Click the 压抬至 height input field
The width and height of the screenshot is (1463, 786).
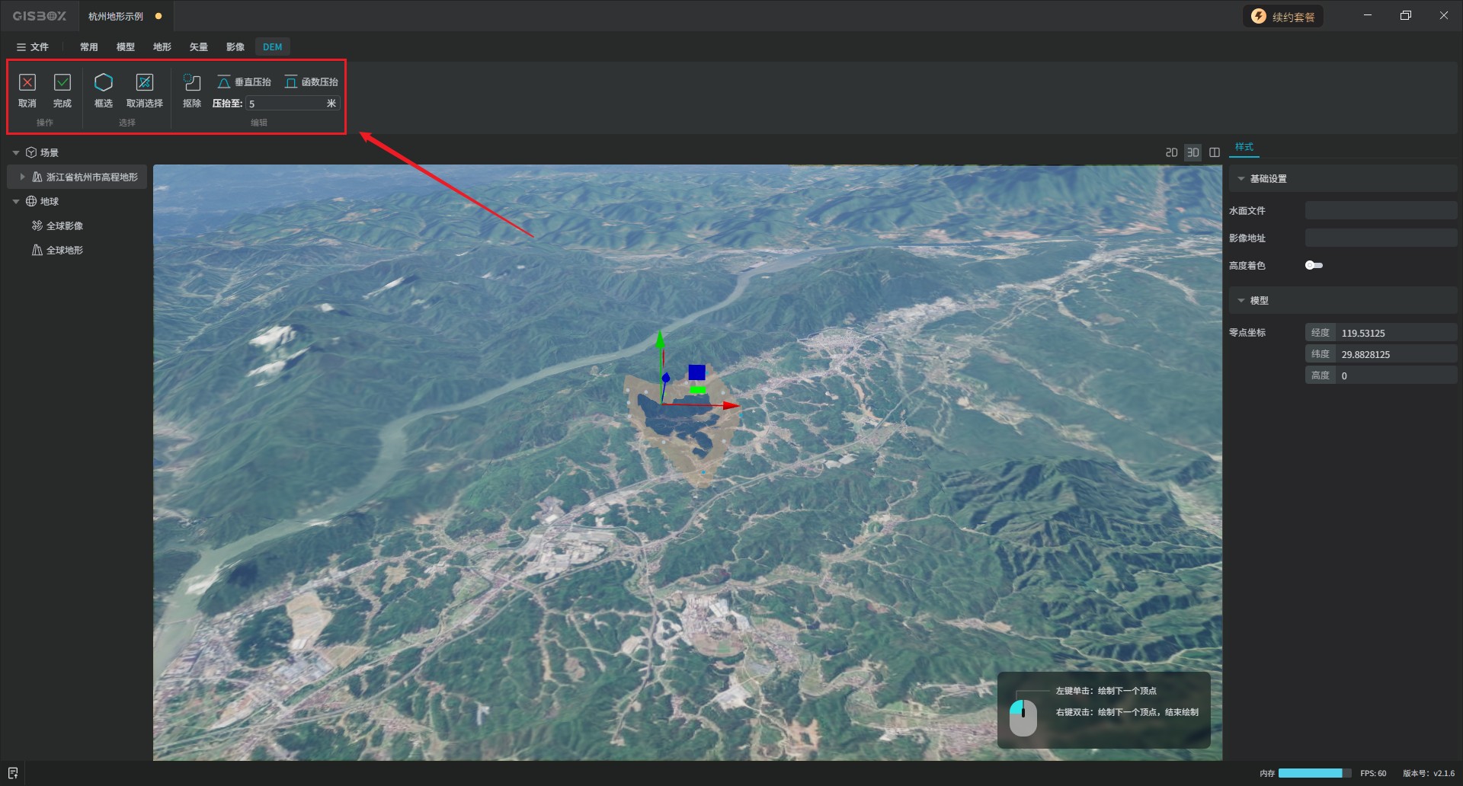286,104
